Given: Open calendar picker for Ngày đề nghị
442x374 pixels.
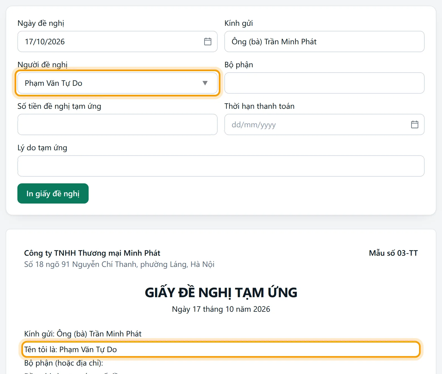Looking at the screenshot, I should 208,41.
